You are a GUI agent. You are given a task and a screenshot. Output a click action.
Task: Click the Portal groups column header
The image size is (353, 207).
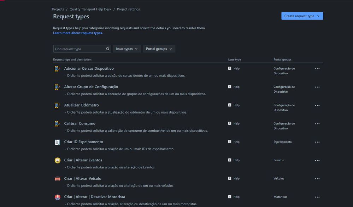click(x=282, y=59)
